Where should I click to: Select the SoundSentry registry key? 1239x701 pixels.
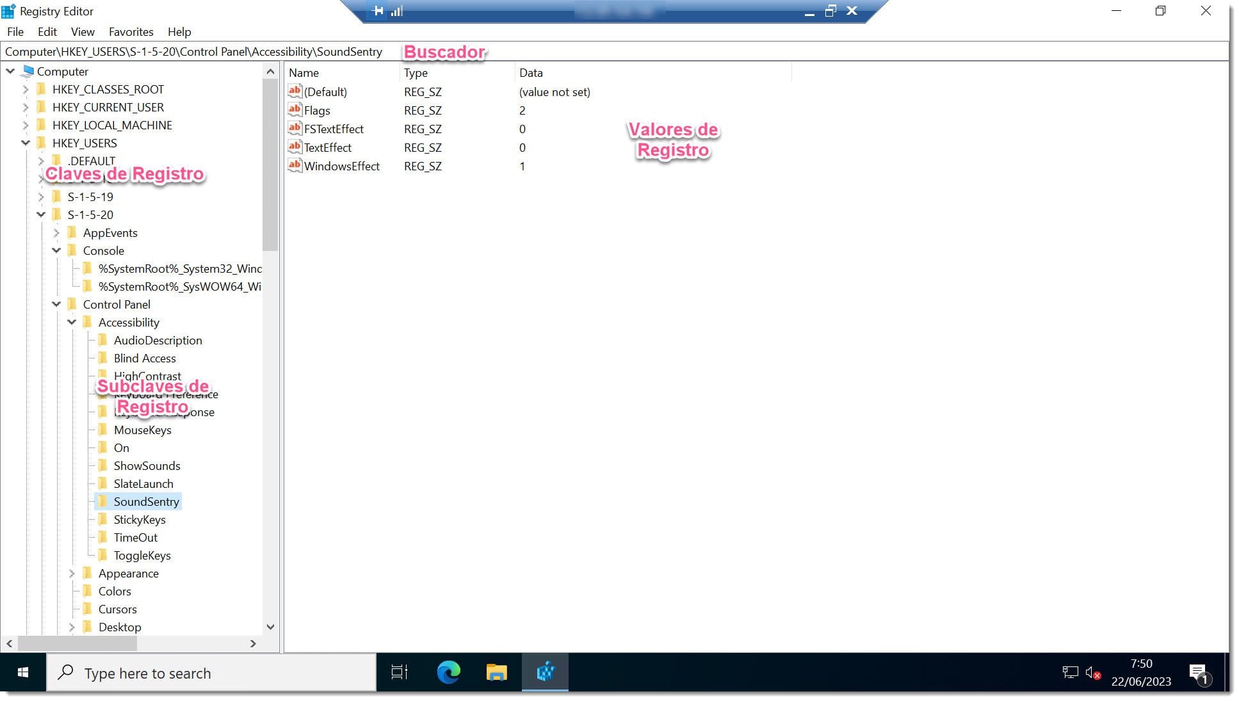[147, 501]
